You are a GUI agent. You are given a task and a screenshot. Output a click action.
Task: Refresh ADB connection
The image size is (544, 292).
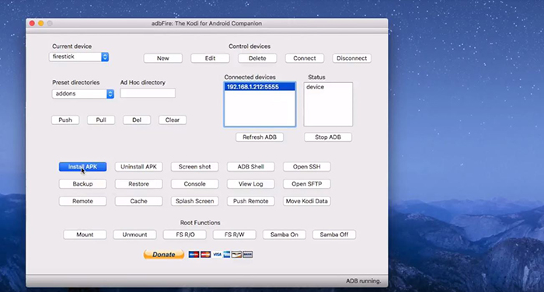pyautogui.click(x=260, y=137)
